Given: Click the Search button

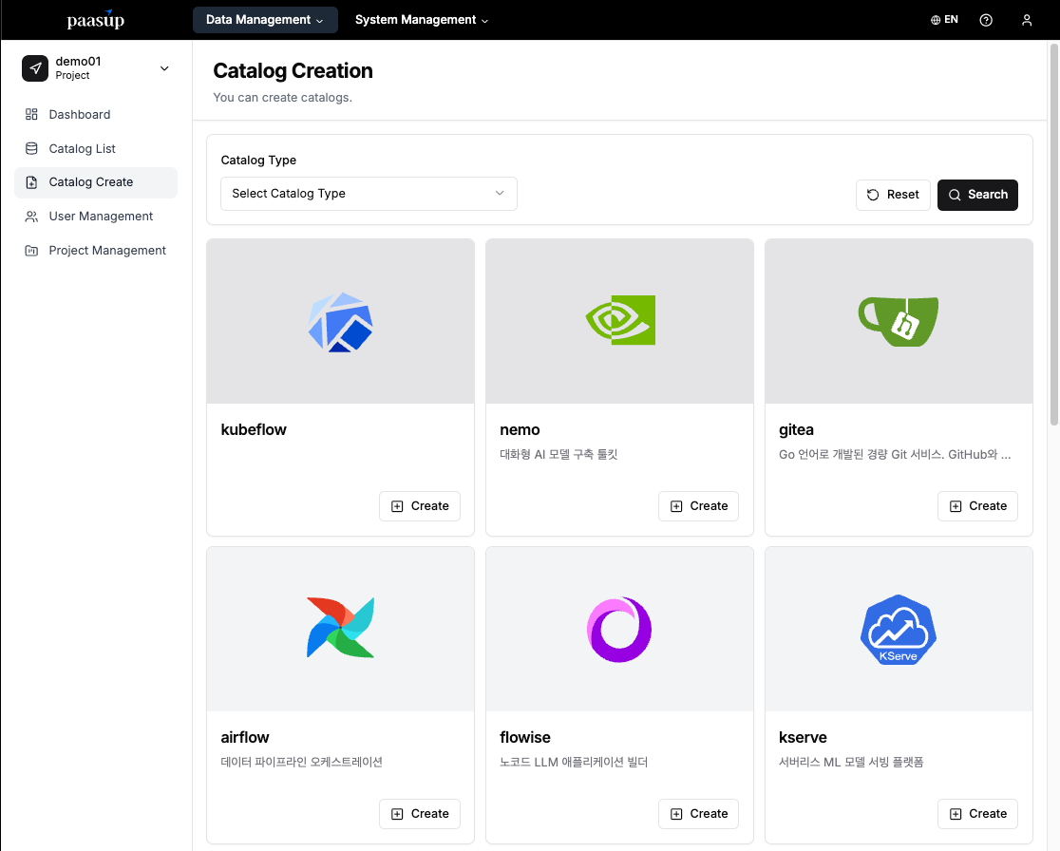Looking at the screenshot, I should click(976, 195).
